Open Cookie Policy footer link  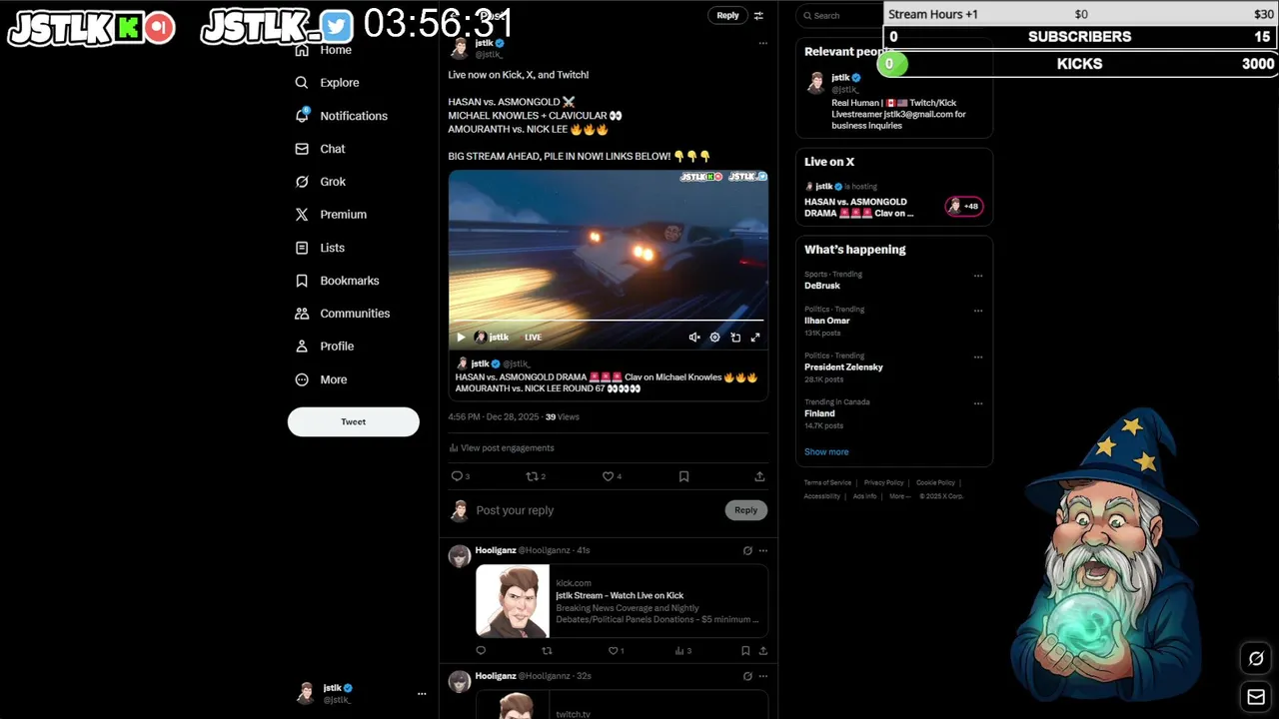(x=935, y=483)
